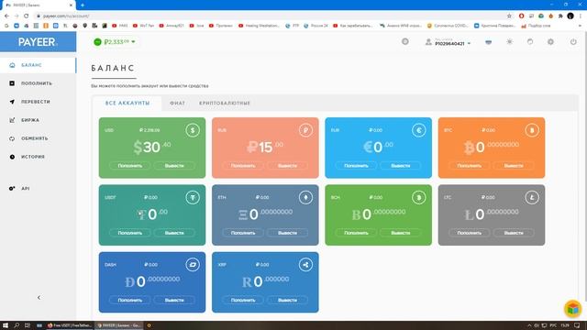Click Пополнить on the BCH card
Viewport: 587px width, 330px height.
coord(356,233)
